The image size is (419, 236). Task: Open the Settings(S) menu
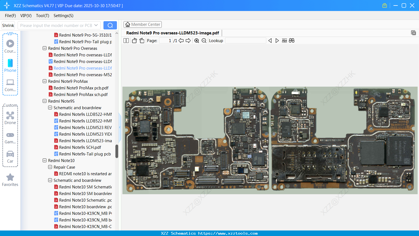point(64,16)
